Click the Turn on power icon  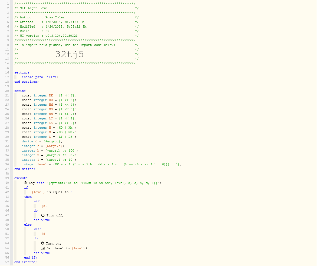(x=42, y=243)
